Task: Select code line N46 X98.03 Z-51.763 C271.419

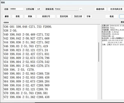Action: point(26,46)
